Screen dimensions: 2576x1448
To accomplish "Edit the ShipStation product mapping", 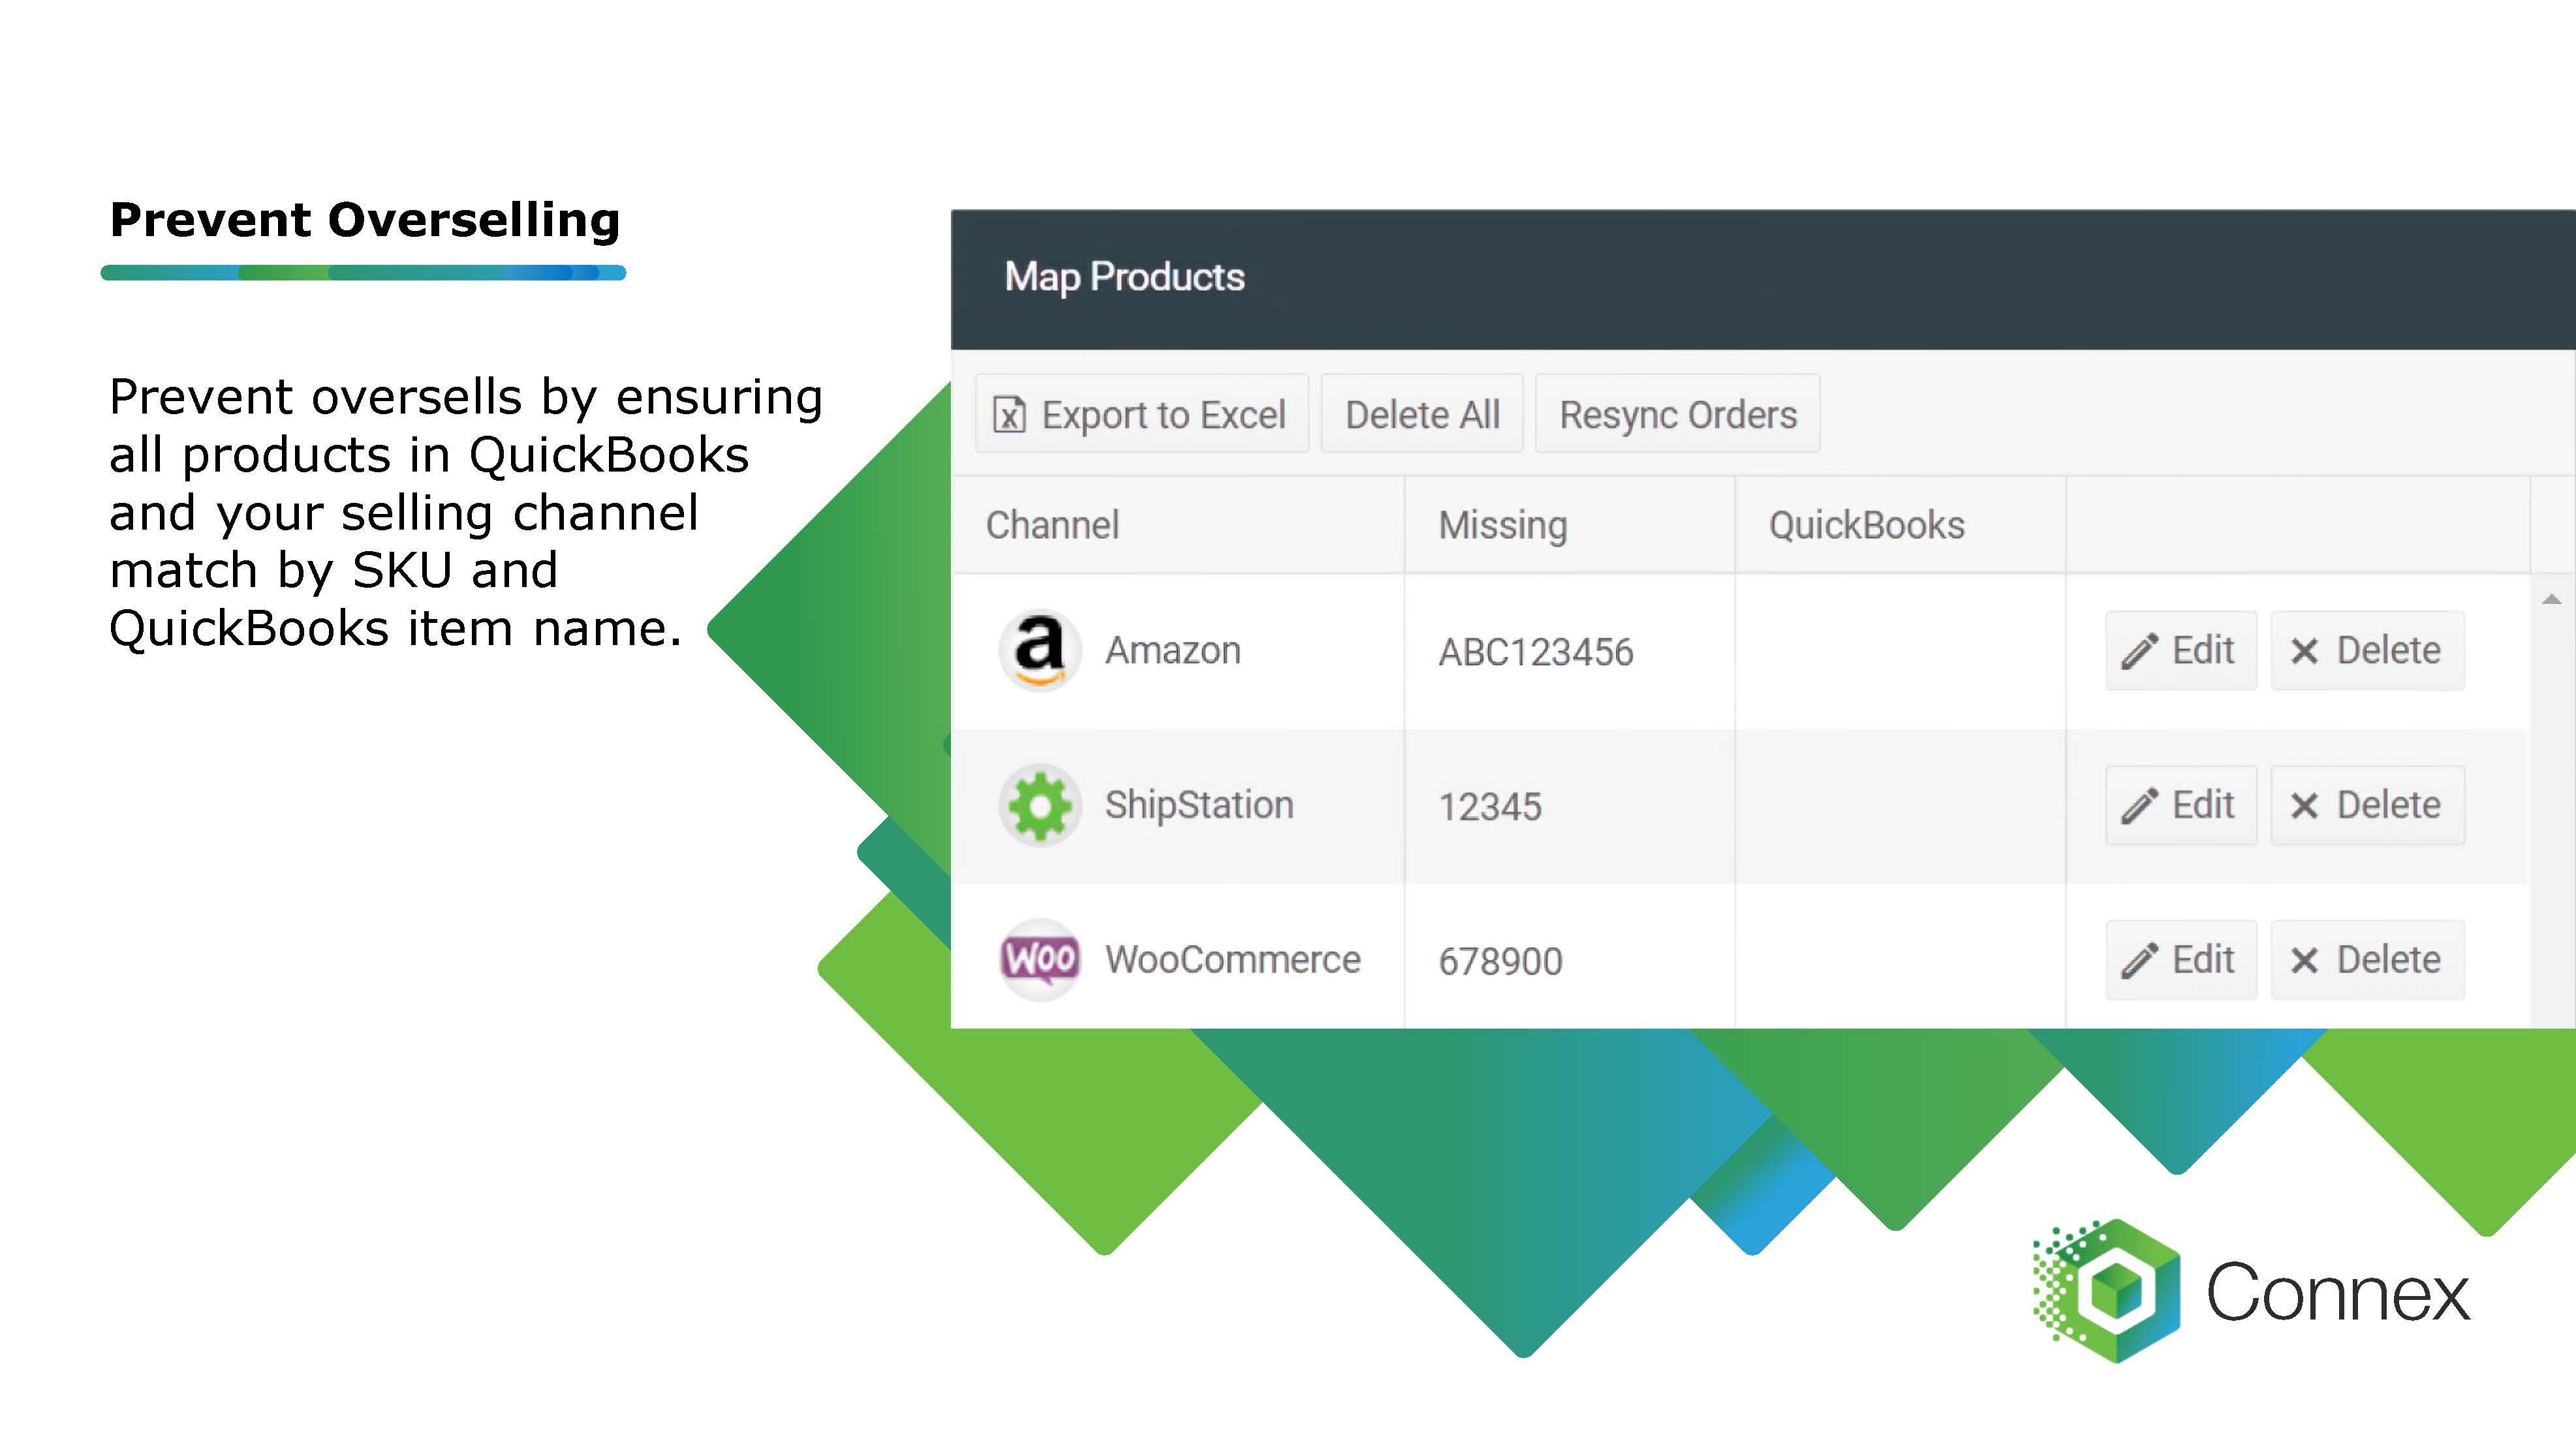I will (2180, 806).
